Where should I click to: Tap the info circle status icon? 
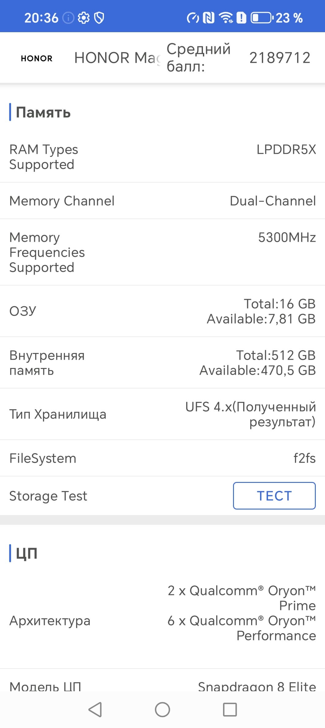pos(68,18)
